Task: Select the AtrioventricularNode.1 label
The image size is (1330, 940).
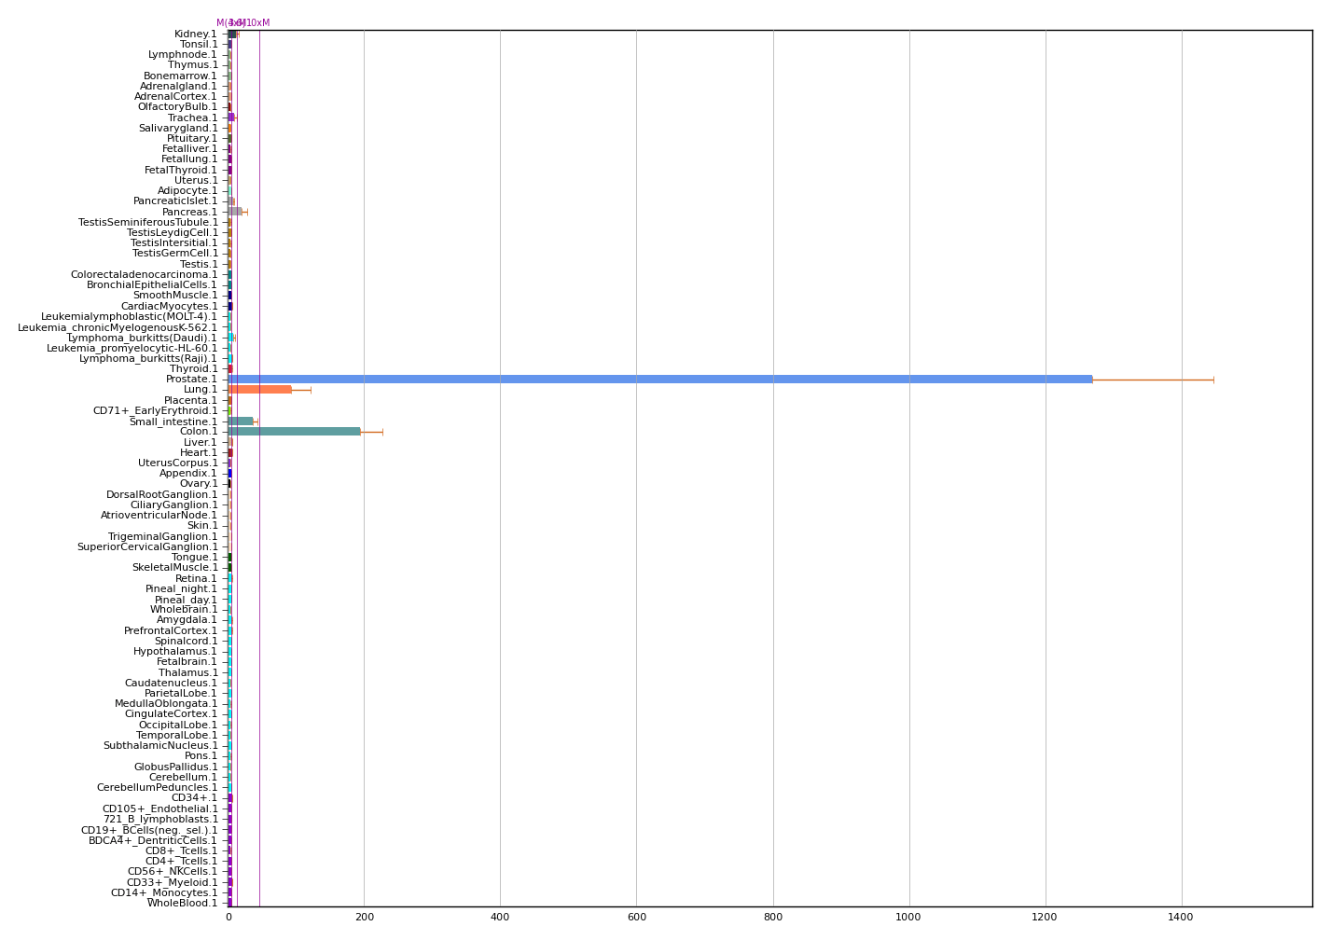Action: (x=159, y=516)
